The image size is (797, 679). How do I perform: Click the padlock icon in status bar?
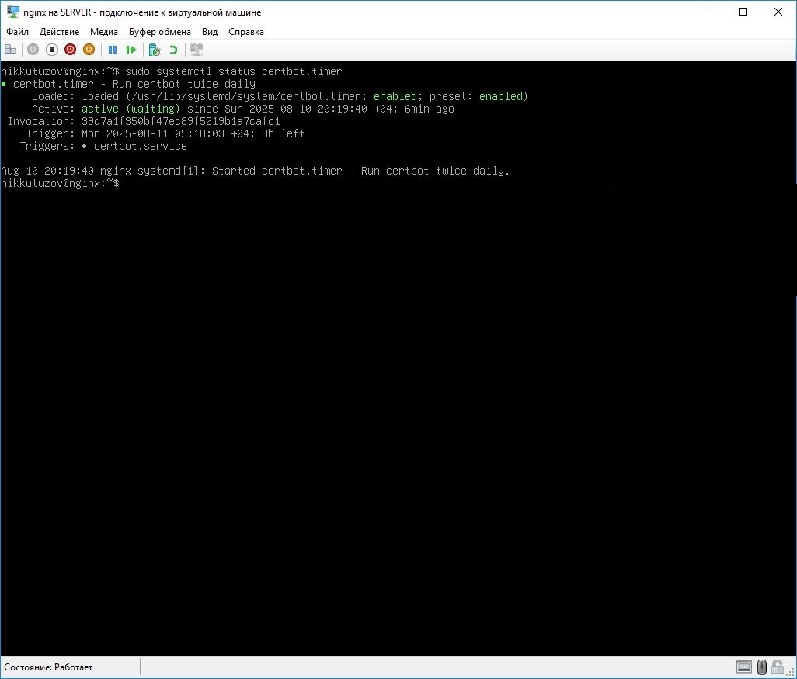click(779, 667)
